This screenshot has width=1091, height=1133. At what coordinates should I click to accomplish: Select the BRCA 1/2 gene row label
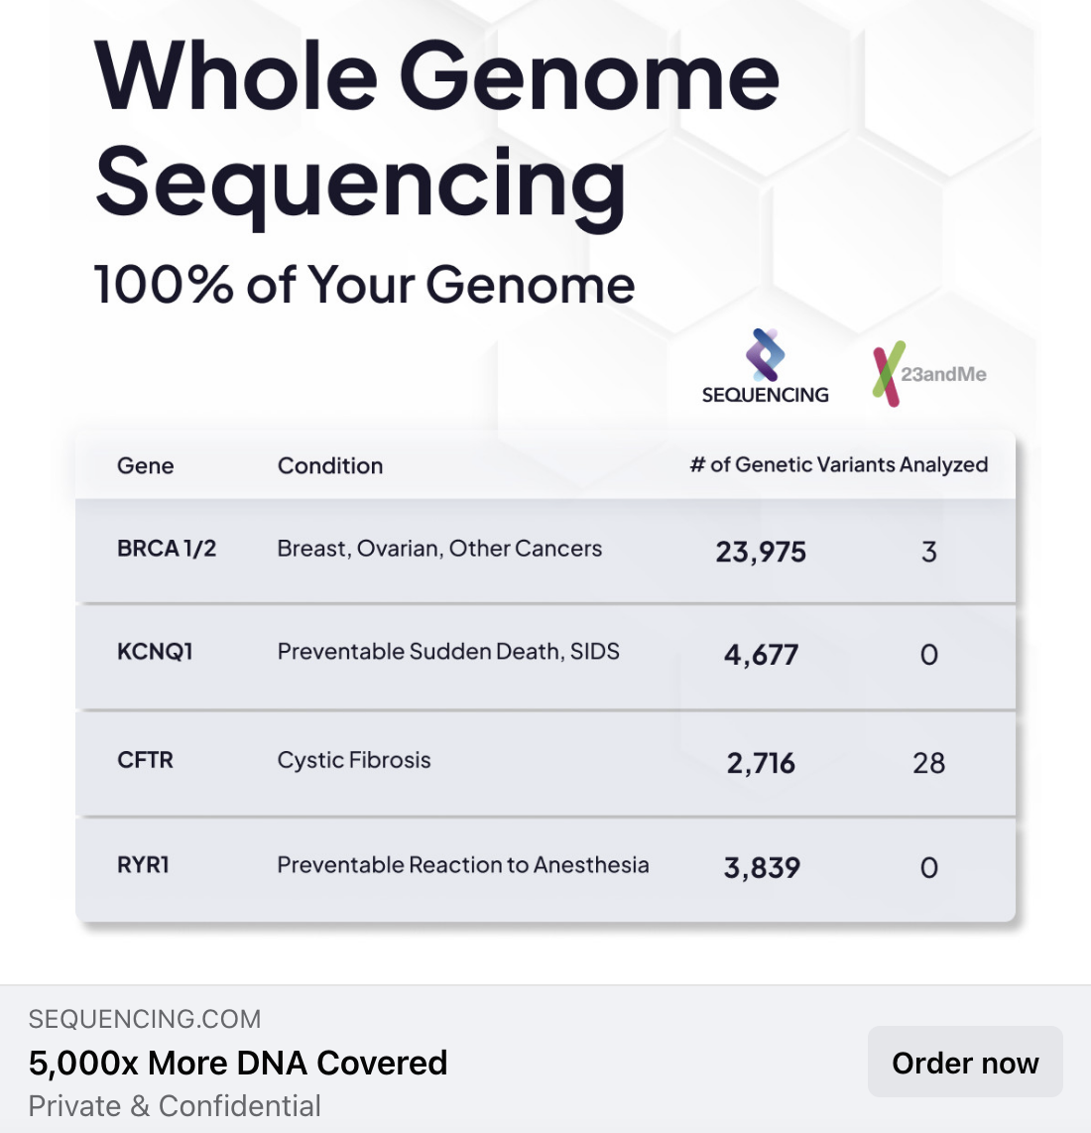point(167,549)
